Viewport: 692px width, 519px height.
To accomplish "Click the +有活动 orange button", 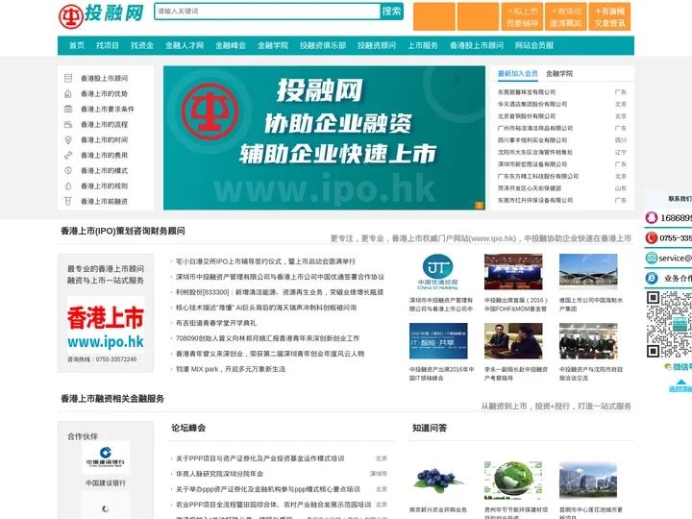I will [566, 16].
